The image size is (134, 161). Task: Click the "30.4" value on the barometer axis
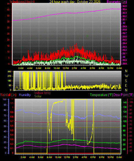click(124, 10)
